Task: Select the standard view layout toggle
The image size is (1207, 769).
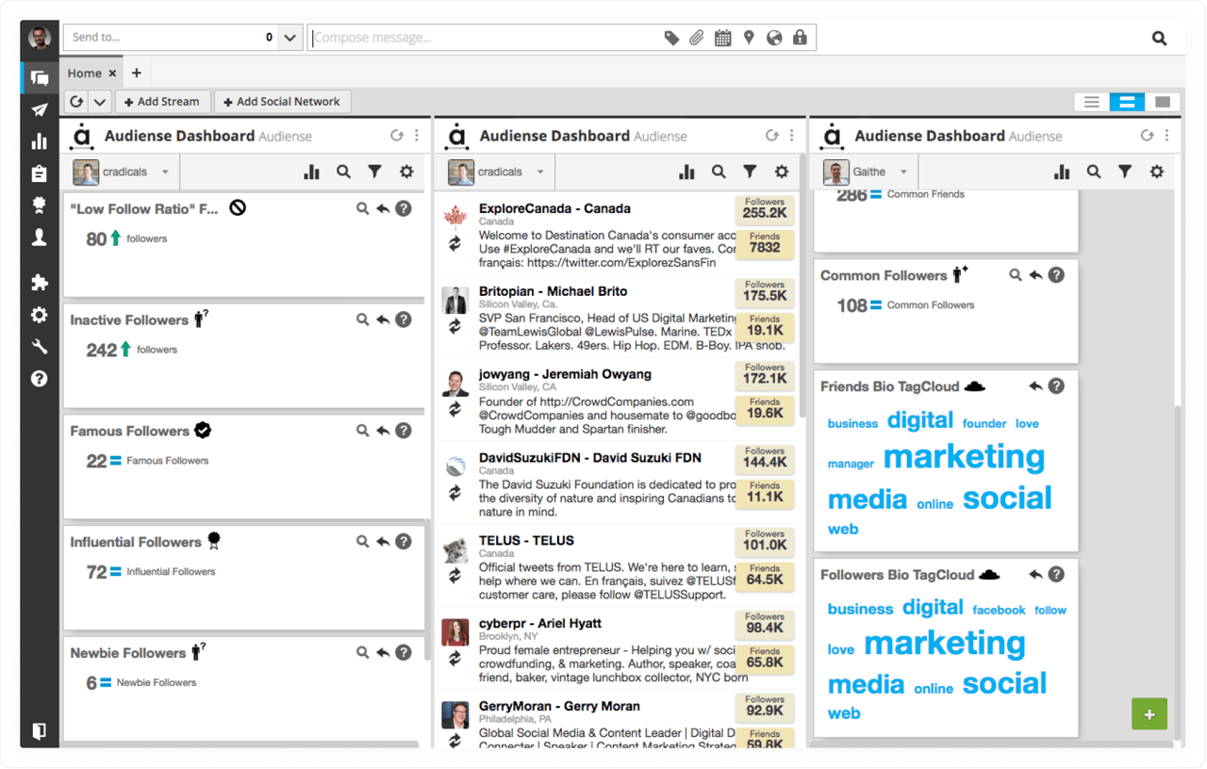Action: coord(1127,102)
